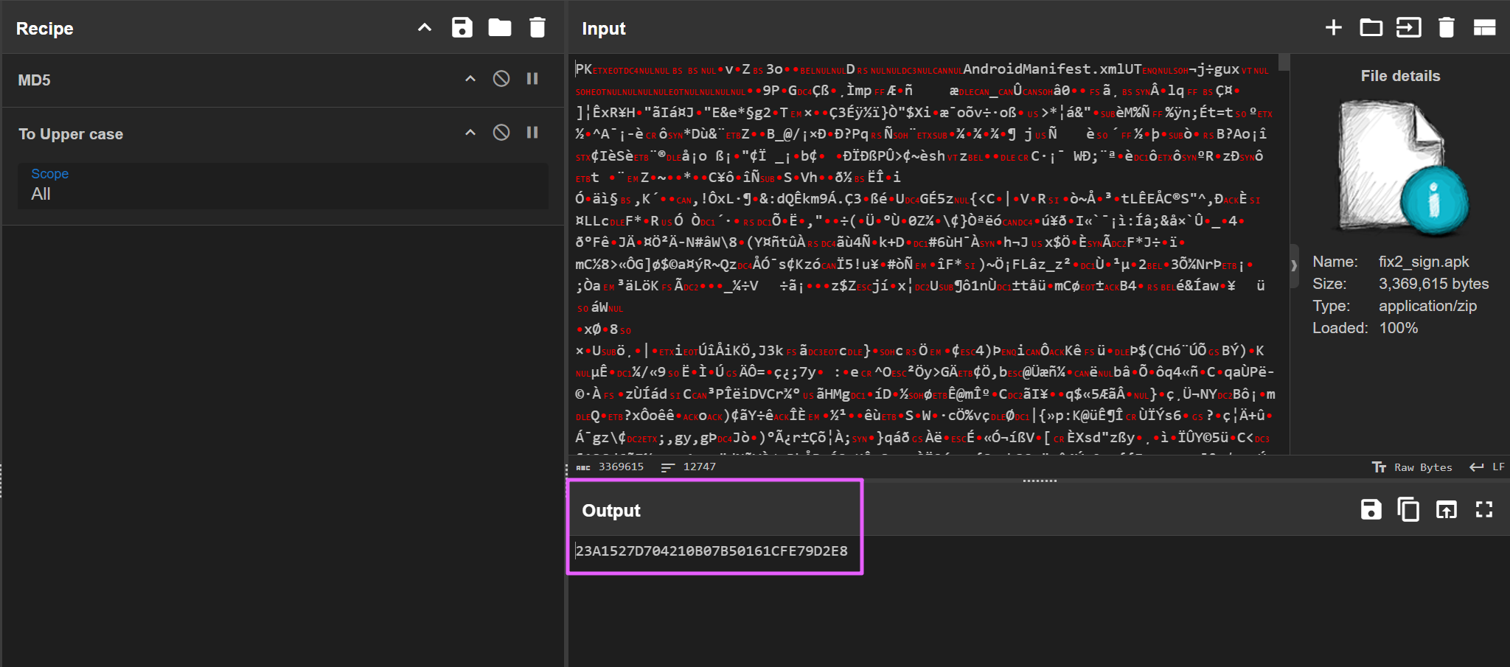Click the MD5 hash in the output

(x=711, y=551)
